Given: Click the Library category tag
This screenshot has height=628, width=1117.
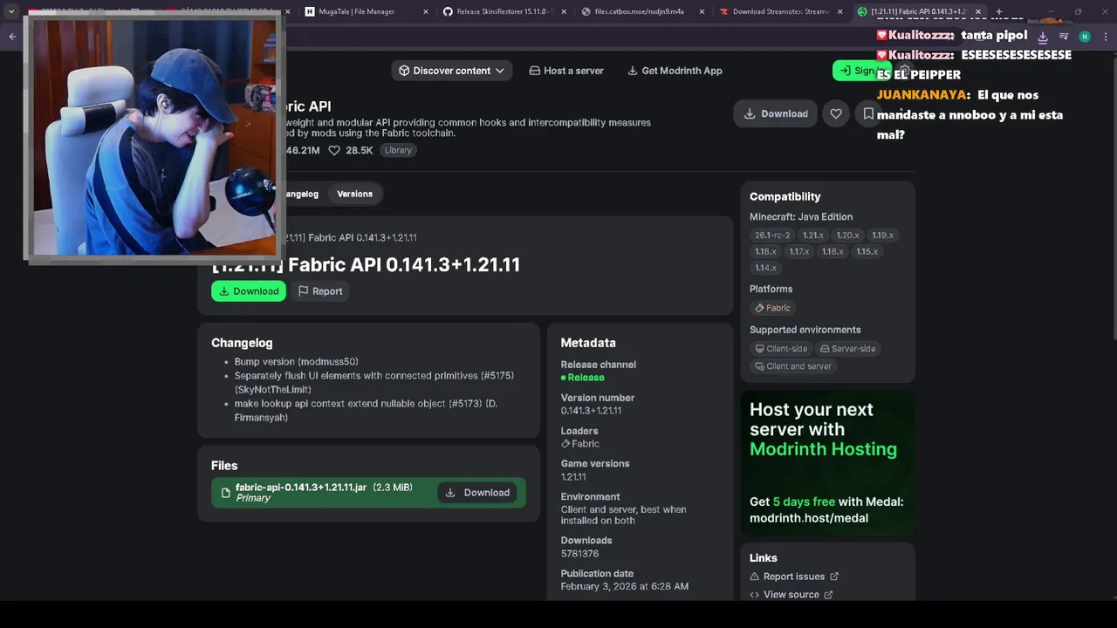Looking at the screenshot, I should click(x=398, y=150).
